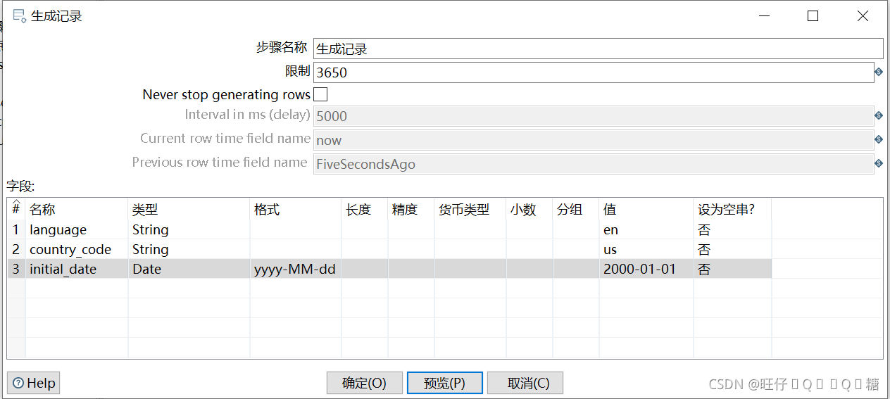
Task: Sort by the # column header
Action: click(x=16, y=209)
